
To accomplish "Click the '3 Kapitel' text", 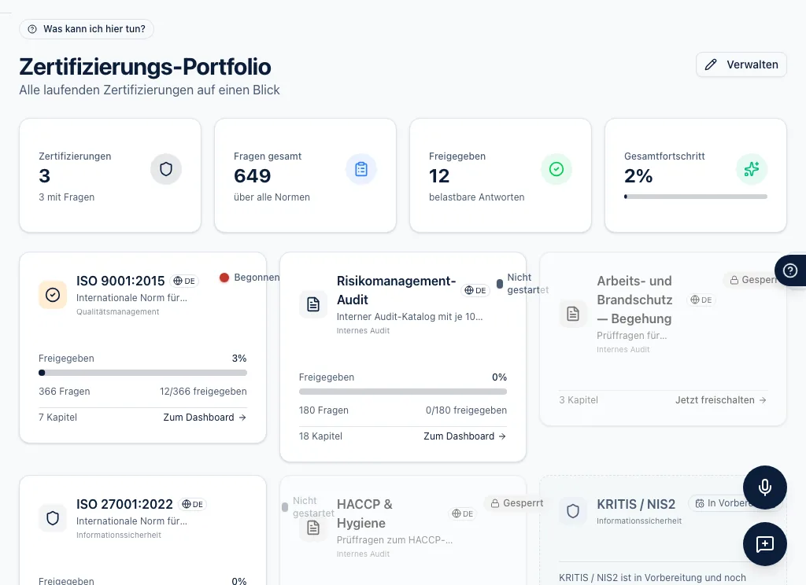I will (x=579, y=400).
